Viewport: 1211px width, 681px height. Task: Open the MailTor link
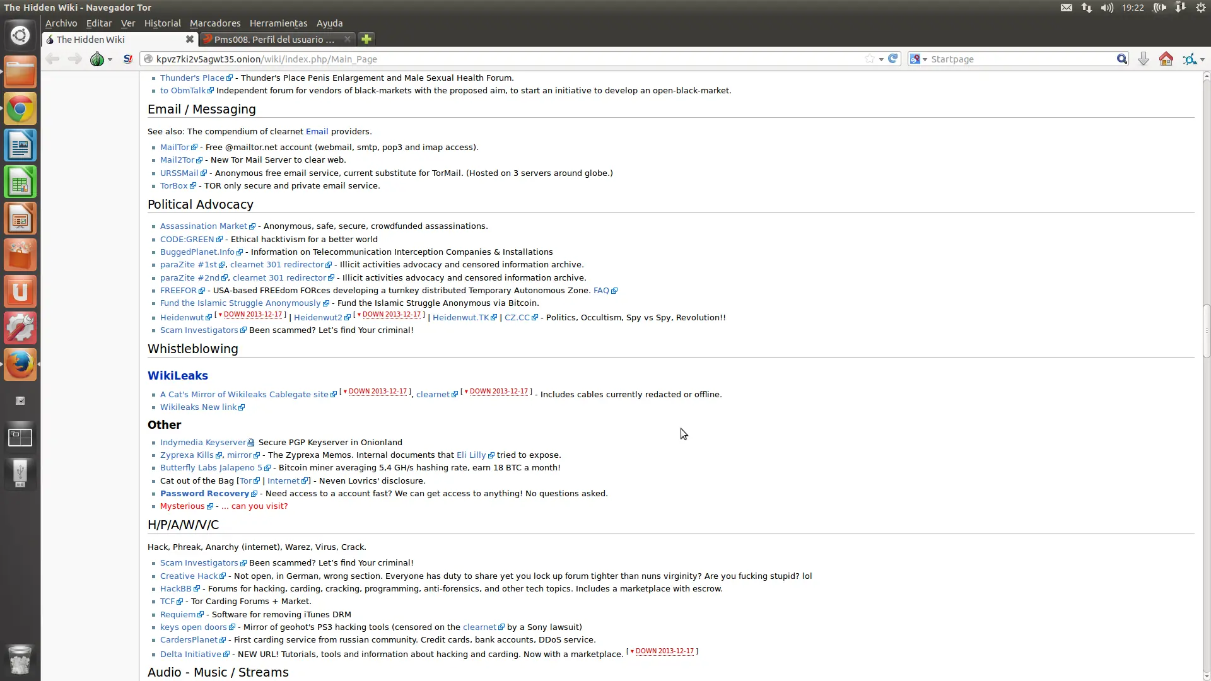[x=175, y=147]
